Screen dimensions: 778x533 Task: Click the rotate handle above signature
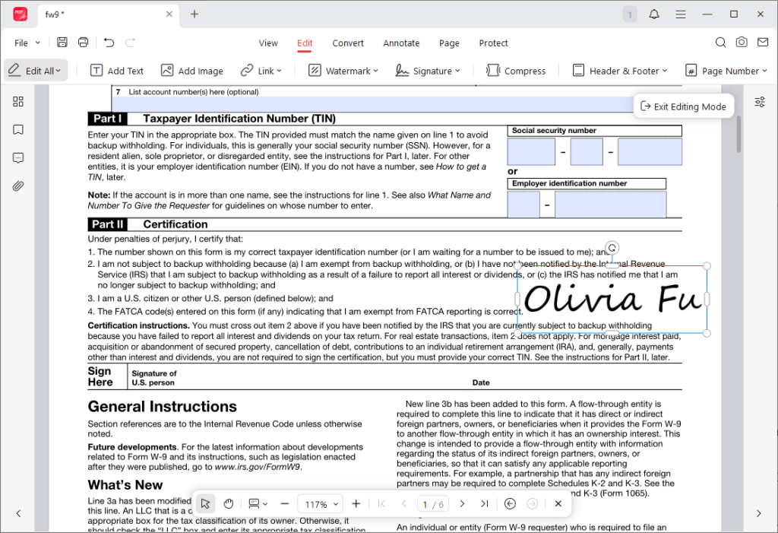(x=612, y=247)
